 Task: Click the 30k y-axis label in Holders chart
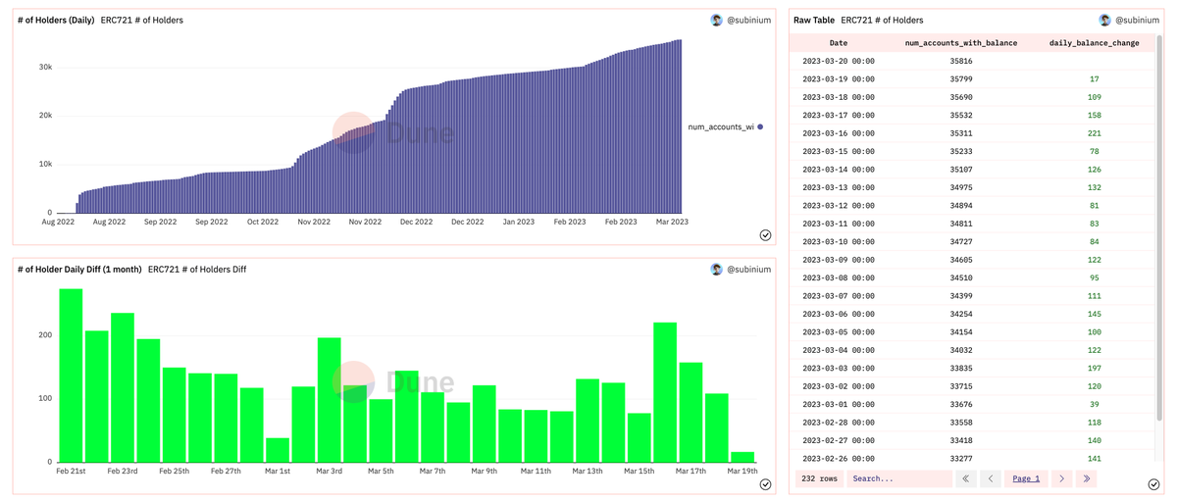(45, 67)
